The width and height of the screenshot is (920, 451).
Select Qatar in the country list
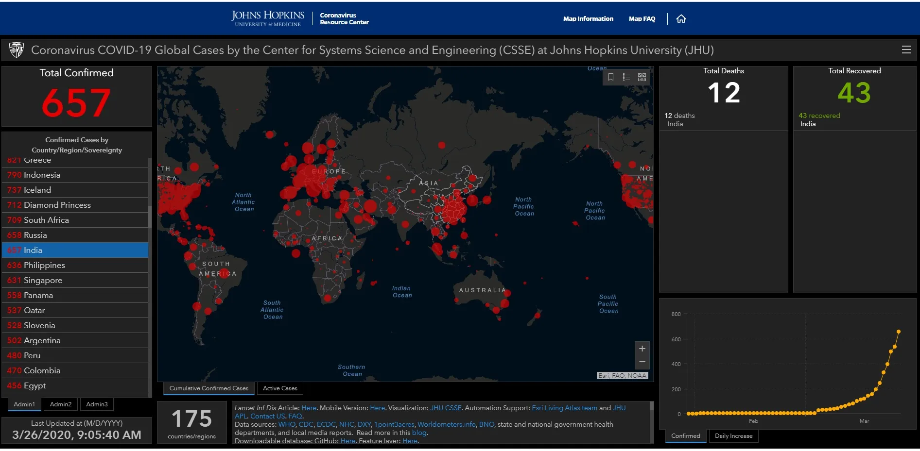click(75, 310)
